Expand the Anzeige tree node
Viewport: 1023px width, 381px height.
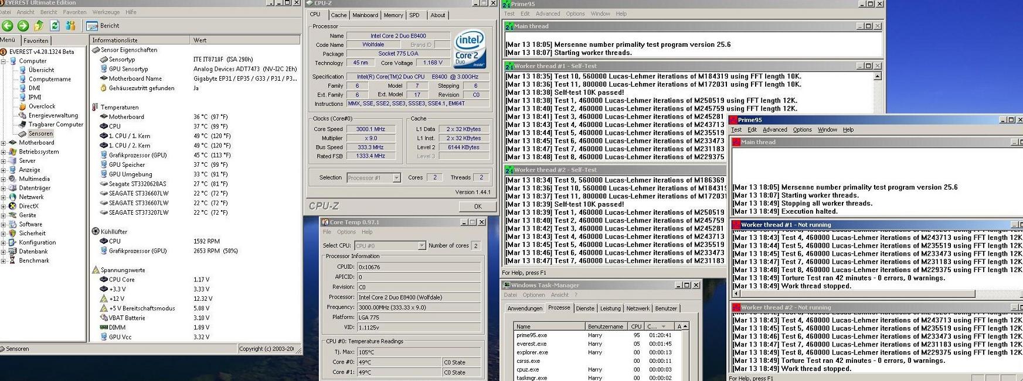(x=4, y=170)
